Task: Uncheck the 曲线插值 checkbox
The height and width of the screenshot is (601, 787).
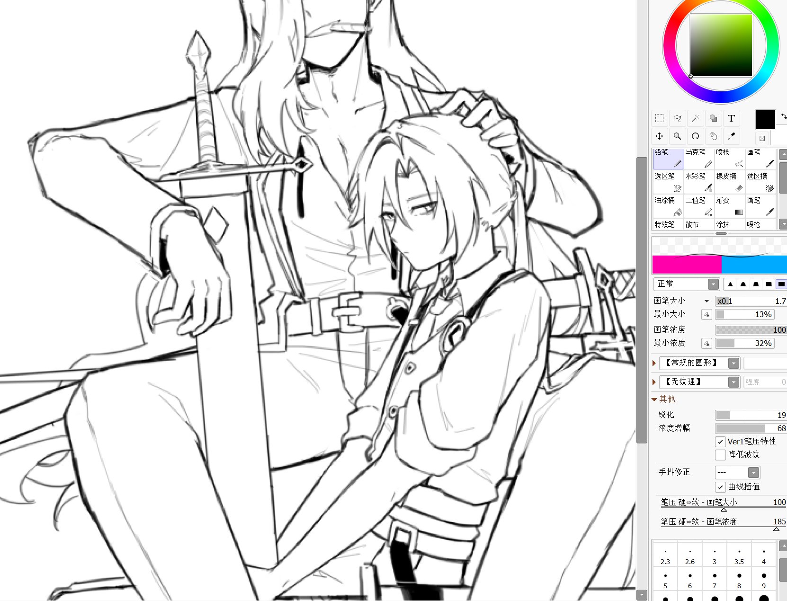Action: (x=721, y=487)
